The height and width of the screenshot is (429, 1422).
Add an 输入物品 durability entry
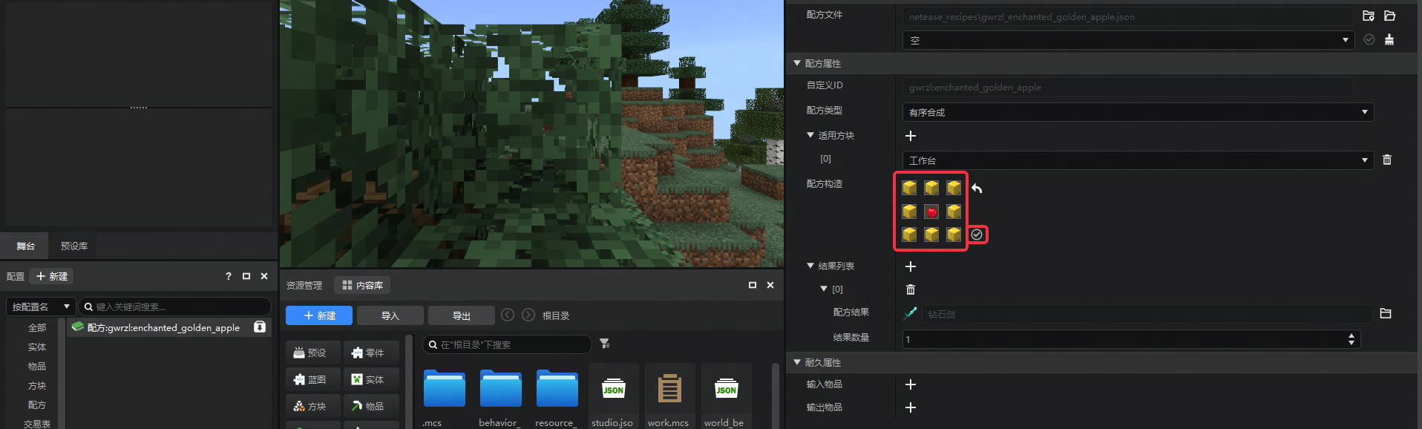pyautogui.click(x=911, y=384)
